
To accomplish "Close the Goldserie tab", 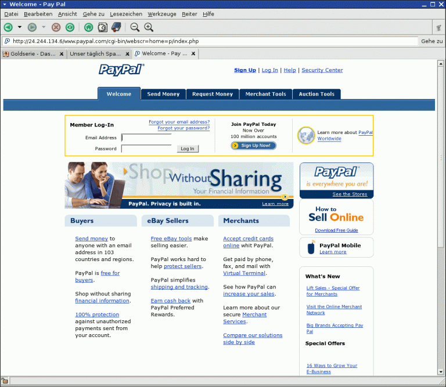I will point(62,54).
